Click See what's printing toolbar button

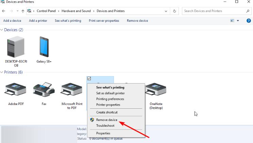(68, 21)
